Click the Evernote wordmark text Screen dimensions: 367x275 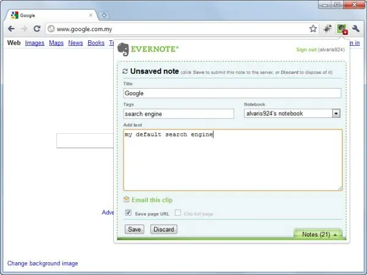[155, 50]
